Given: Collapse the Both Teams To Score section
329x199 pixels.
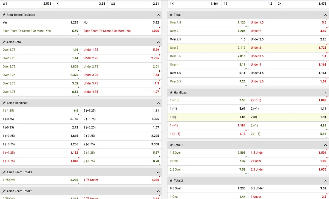Looking at the screenshot, I should pos(158,15).
